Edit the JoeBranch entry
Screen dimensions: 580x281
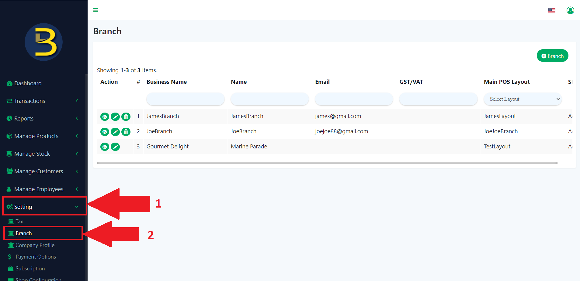pos(115,132)
